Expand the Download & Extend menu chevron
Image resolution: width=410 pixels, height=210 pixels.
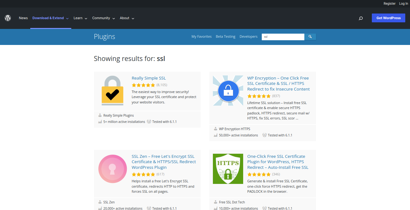point(67,18)
